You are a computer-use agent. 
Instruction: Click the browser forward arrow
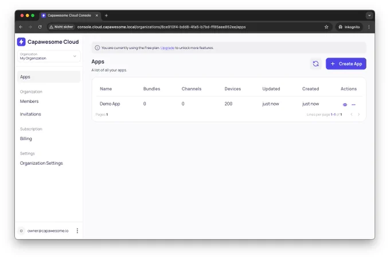(30, 27)
